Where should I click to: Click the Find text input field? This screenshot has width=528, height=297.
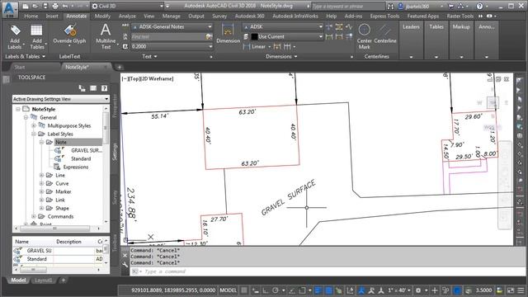tap(167, 36)
